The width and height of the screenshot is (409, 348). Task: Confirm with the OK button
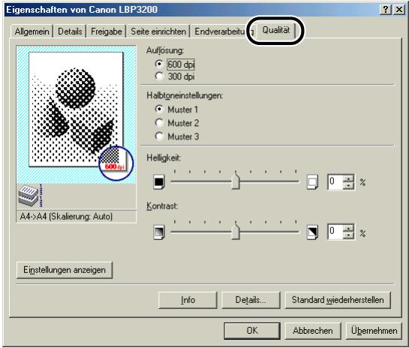coord(252,331)
